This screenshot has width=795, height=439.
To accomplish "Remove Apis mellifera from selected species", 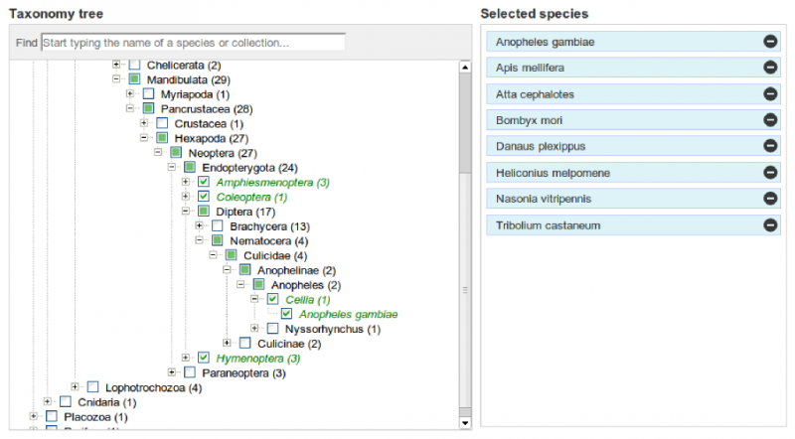I will 770,68.
